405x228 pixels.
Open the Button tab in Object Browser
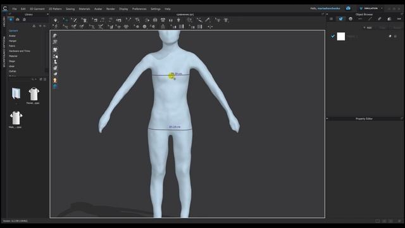coord(351,19)
